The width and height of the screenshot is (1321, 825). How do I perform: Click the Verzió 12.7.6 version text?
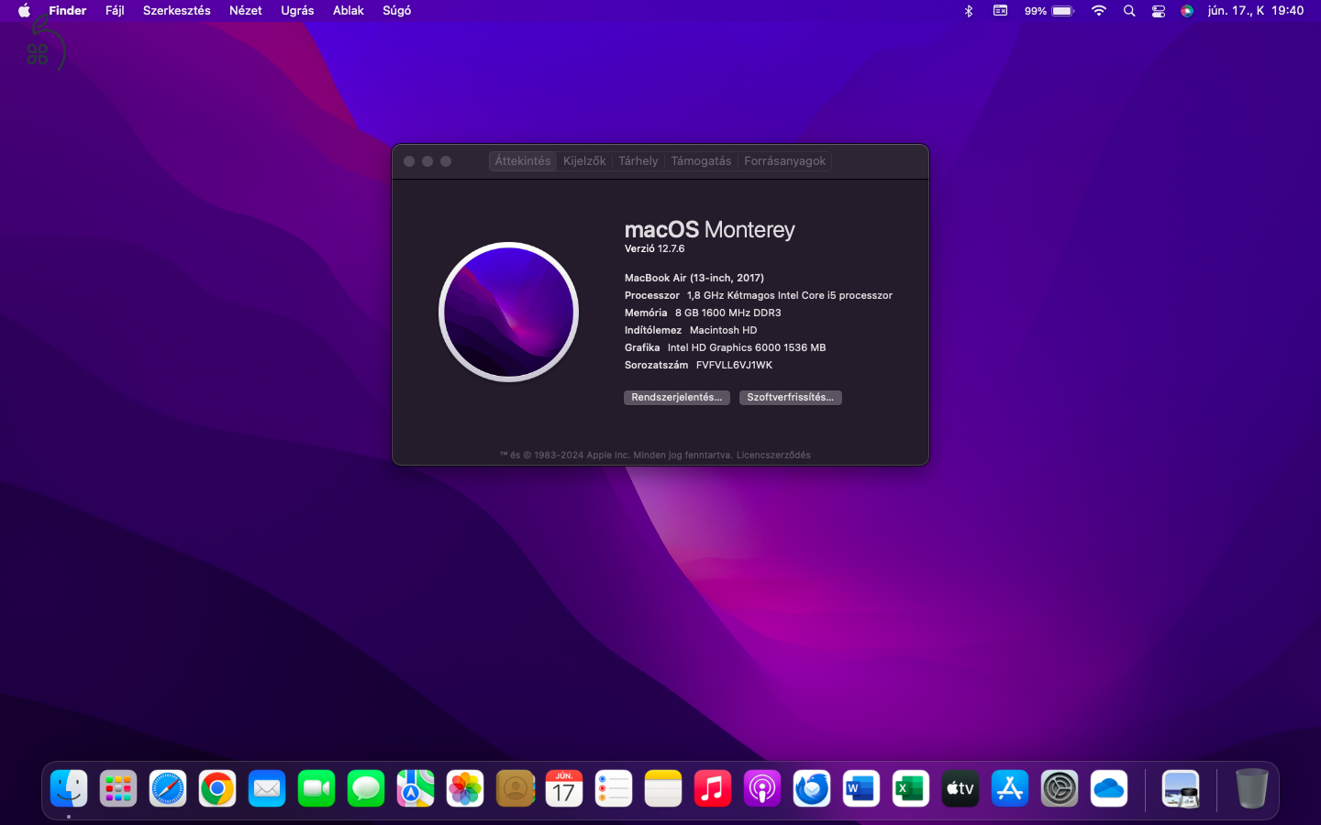pyautogui.click(x=655, y=248)
